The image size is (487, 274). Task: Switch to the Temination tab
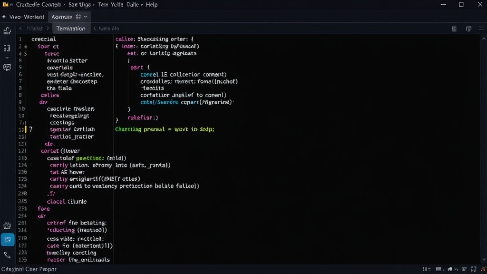71,28
